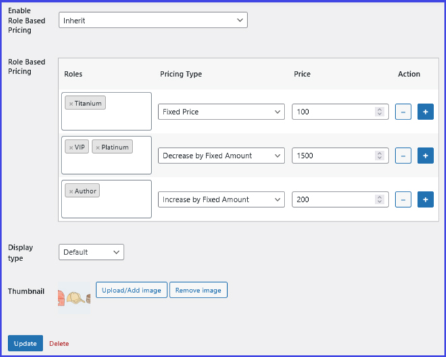Screen dimensions: 446x357
Task: Click the category thumbnail image
Action: coord(74,298)
